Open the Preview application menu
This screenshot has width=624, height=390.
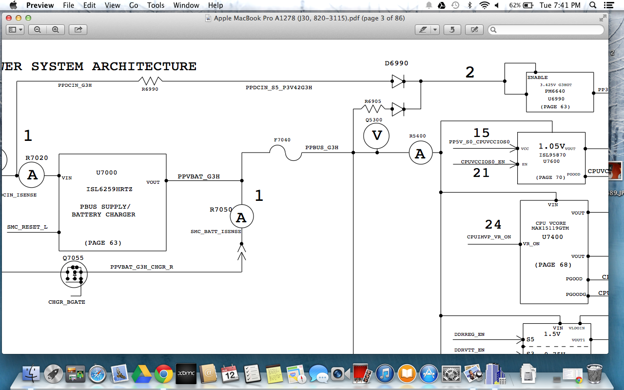click(x=40, y=5)
